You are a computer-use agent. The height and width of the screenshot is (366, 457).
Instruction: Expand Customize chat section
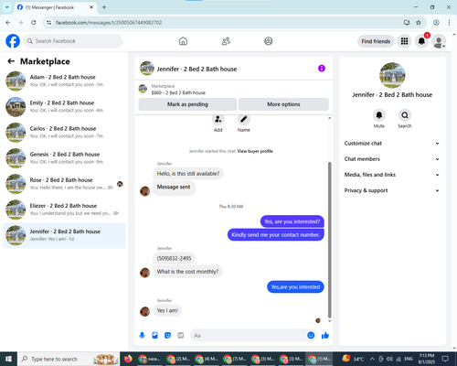click(392, 144)
